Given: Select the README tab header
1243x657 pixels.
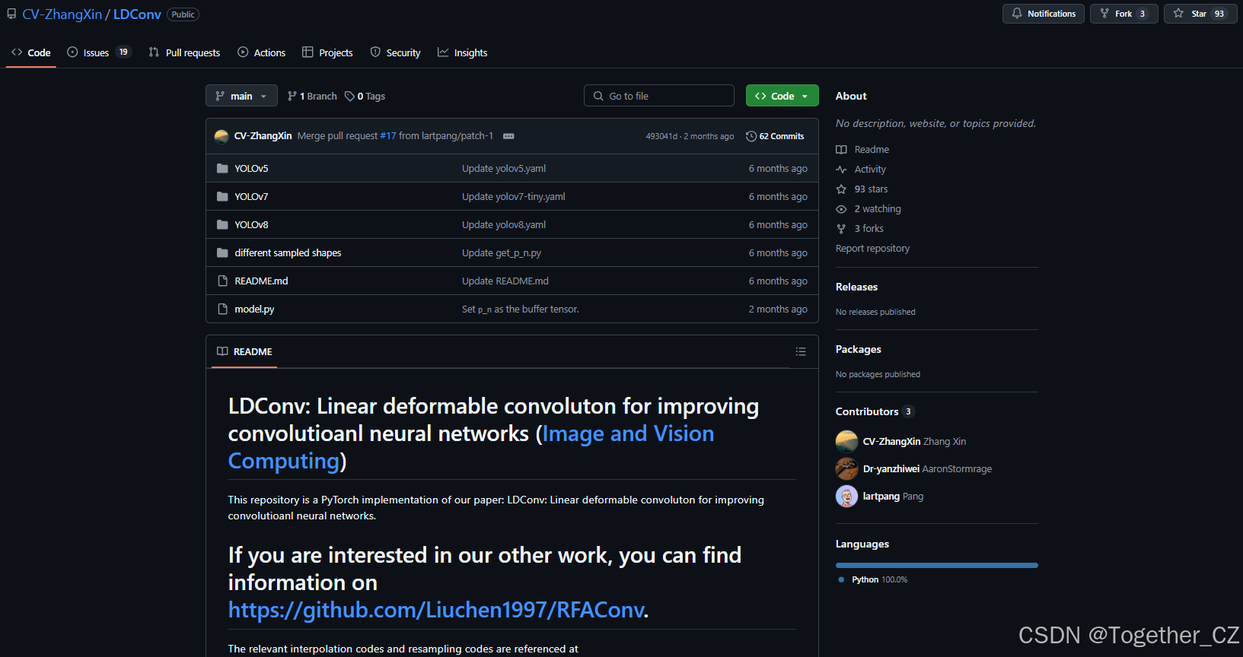Looking at the screenshot, I should [244, 351].
